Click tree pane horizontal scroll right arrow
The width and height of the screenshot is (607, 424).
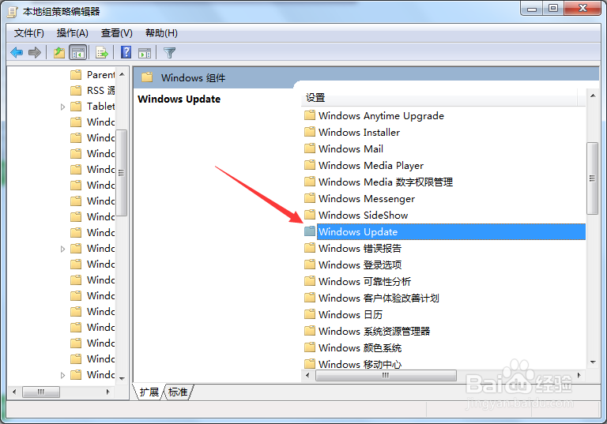pyautogui.click(x=107, y=392)
